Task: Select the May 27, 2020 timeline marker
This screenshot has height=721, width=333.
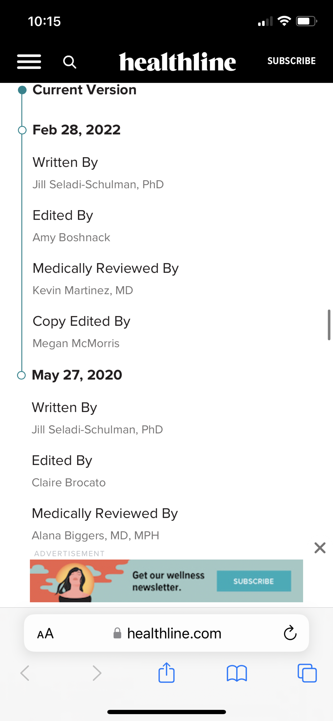Action: pos(22,375)
